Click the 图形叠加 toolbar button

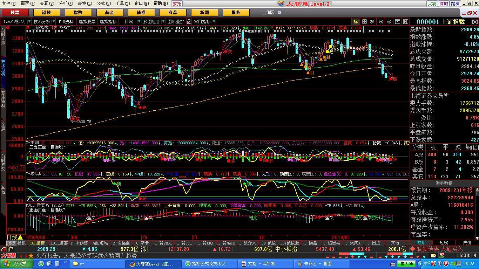point(176,21)
